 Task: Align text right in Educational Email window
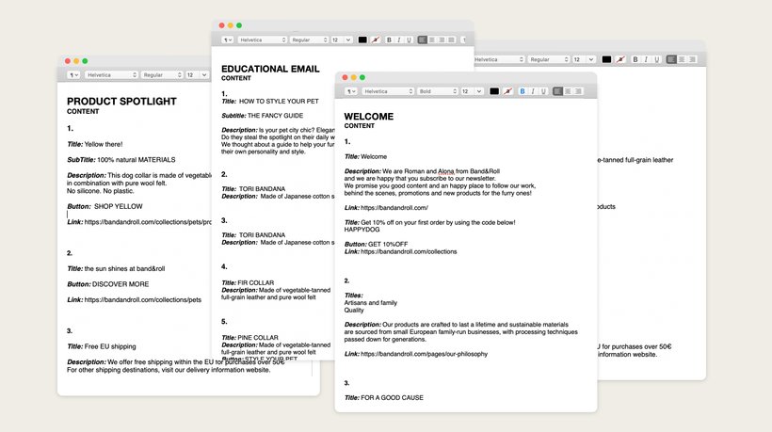442,40
